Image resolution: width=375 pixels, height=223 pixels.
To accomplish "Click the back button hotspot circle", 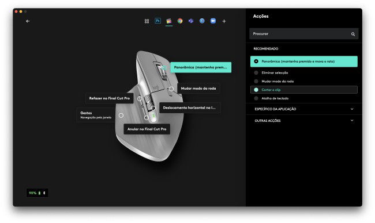I will coord(147,118).
